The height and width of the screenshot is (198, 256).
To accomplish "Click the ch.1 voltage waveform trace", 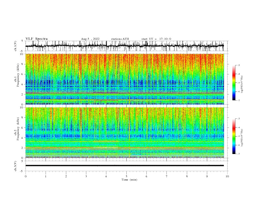I will [x=124, y=46].
